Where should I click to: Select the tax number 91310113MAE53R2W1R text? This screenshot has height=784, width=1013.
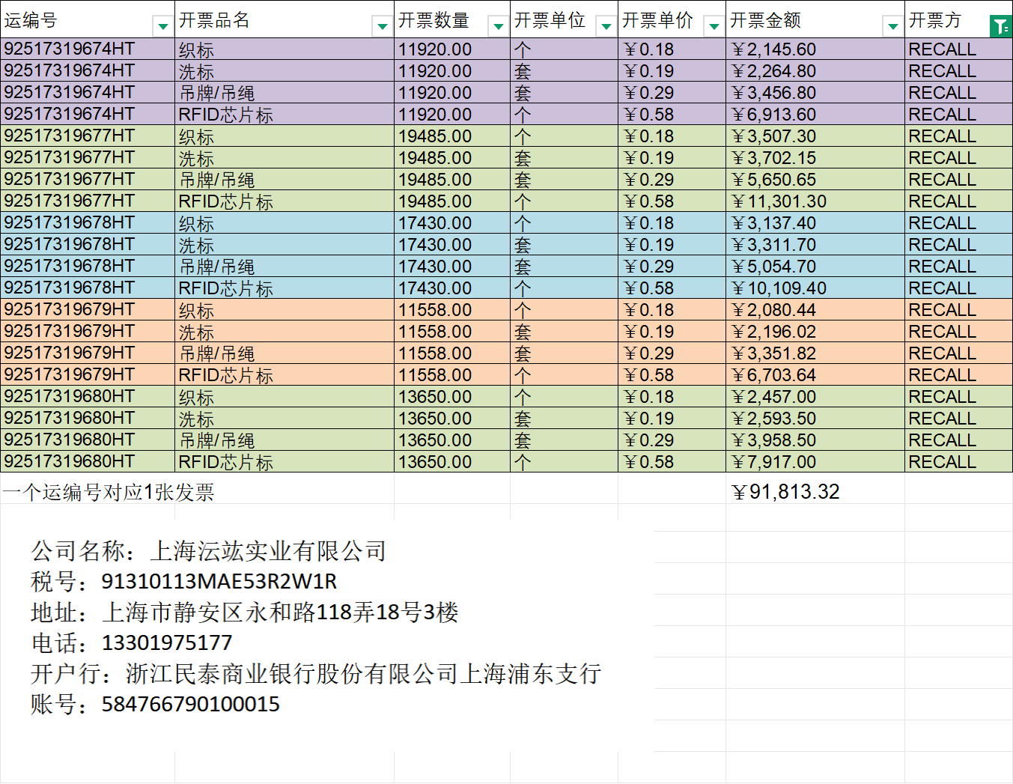click(219, 581)
